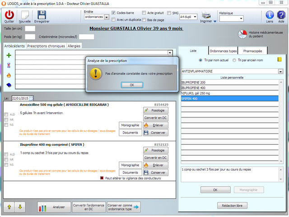Enable the Acte gratuit checkbox
The height and width of the screenshot is (217, 289).
point(144,13)
